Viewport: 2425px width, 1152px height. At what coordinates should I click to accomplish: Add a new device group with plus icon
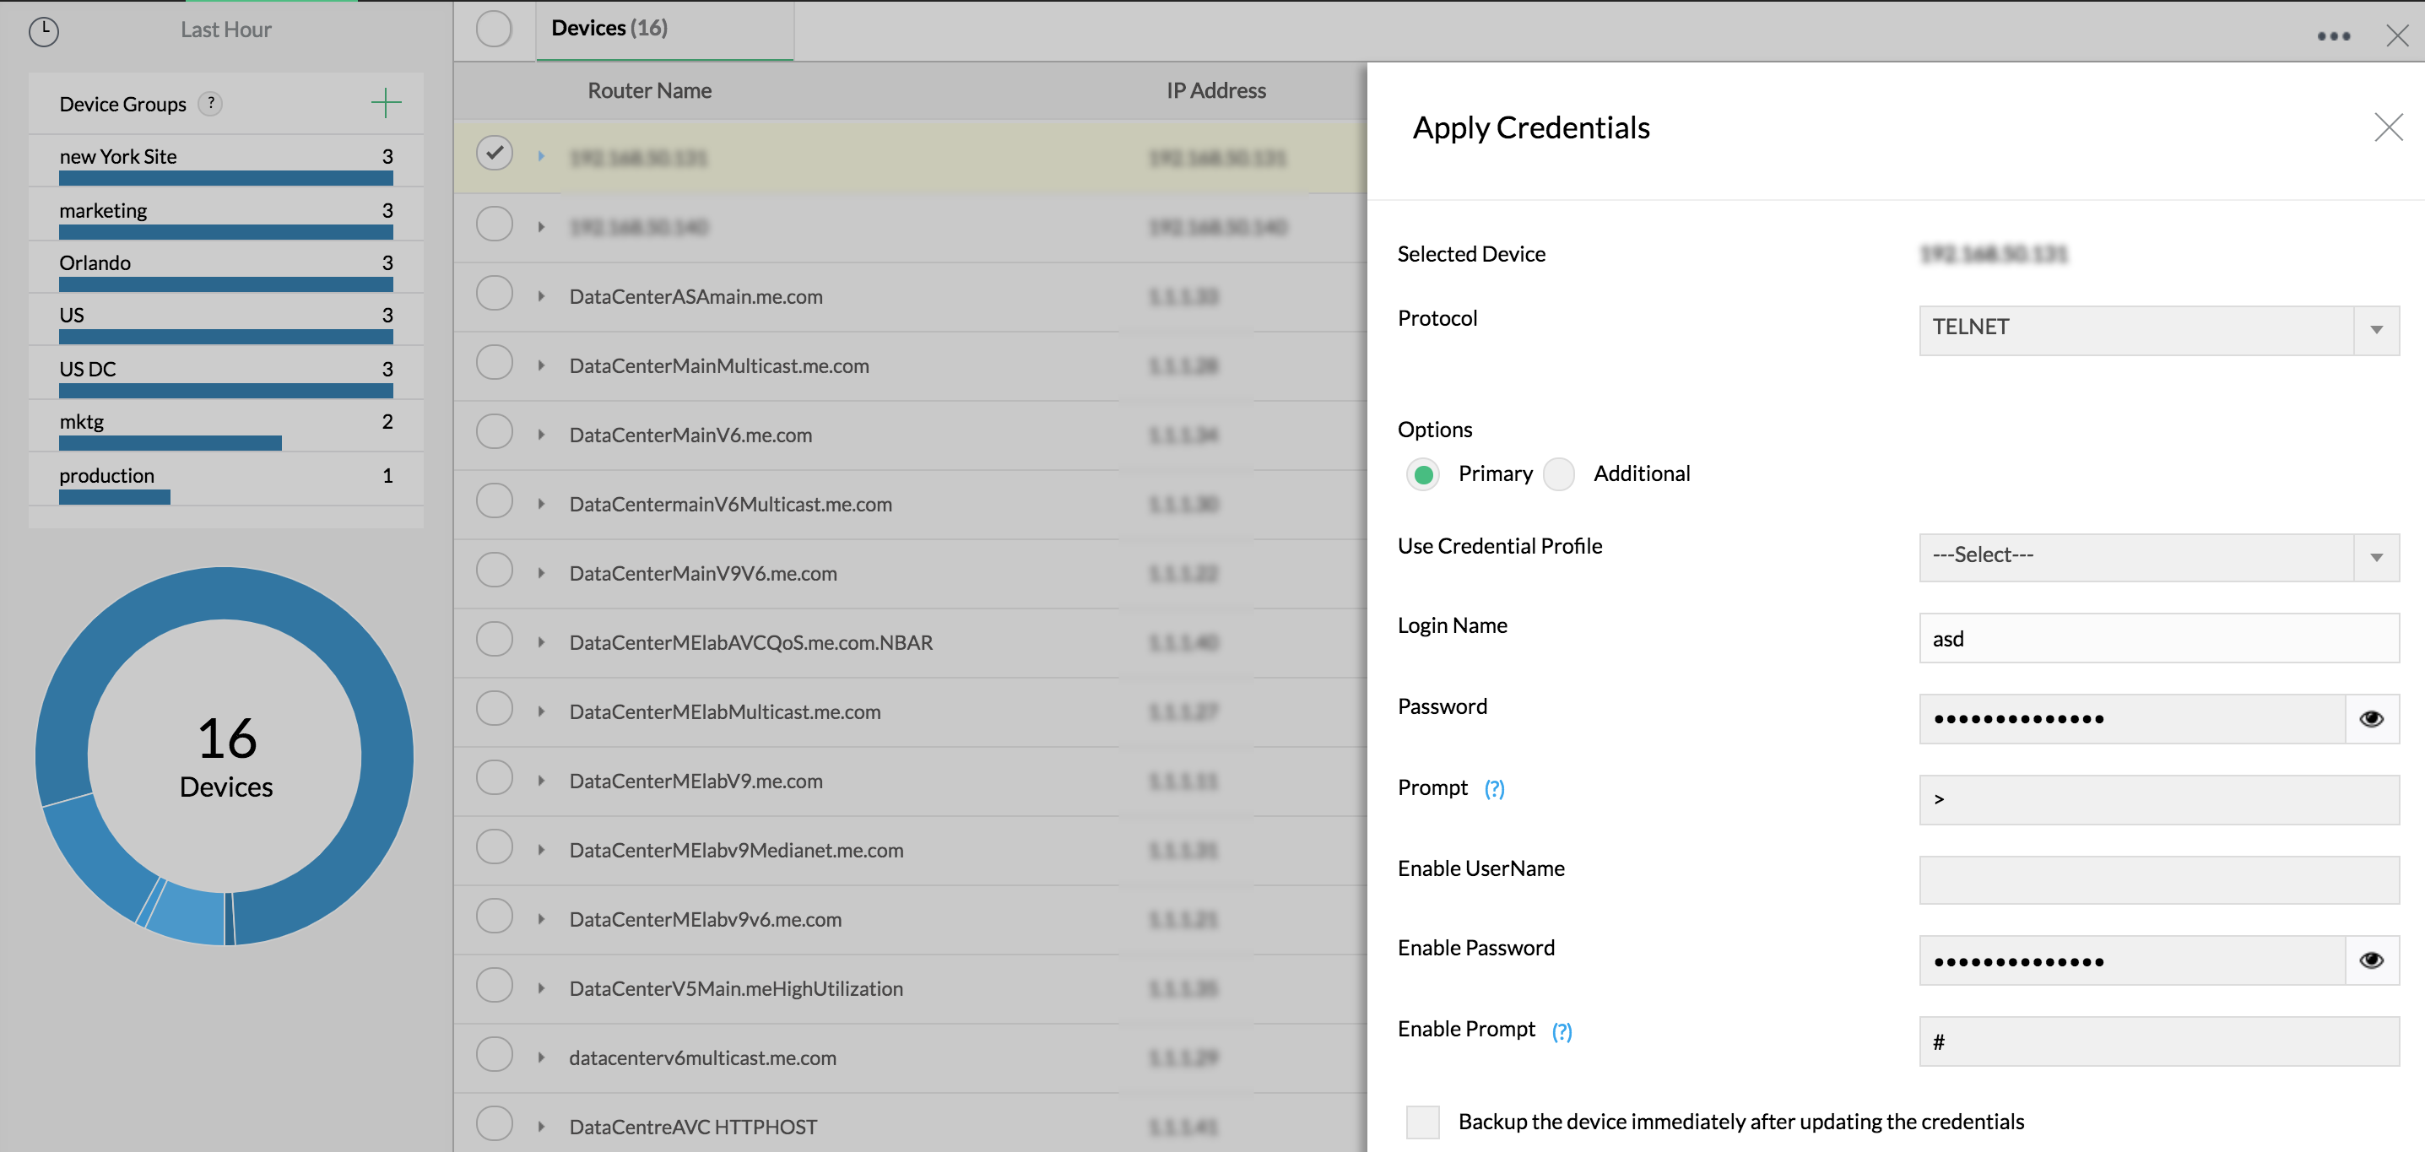386,104
